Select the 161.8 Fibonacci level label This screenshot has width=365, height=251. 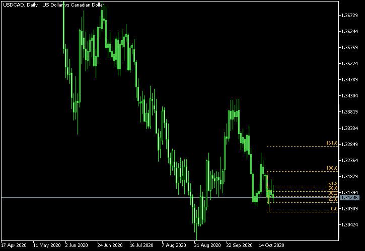tap(332, 143)
